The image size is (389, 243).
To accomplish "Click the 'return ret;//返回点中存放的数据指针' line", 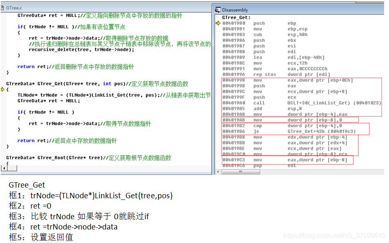I will (x=67, y=141).
